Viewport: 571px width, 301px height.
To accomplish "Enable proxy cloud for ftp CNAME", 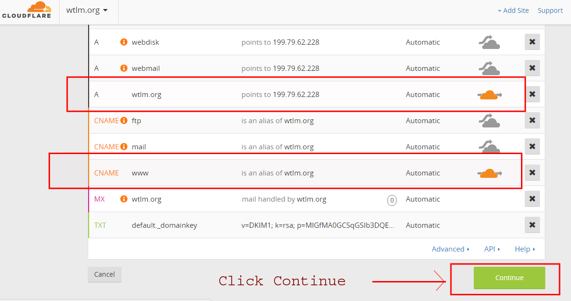I will pos(489,121).
